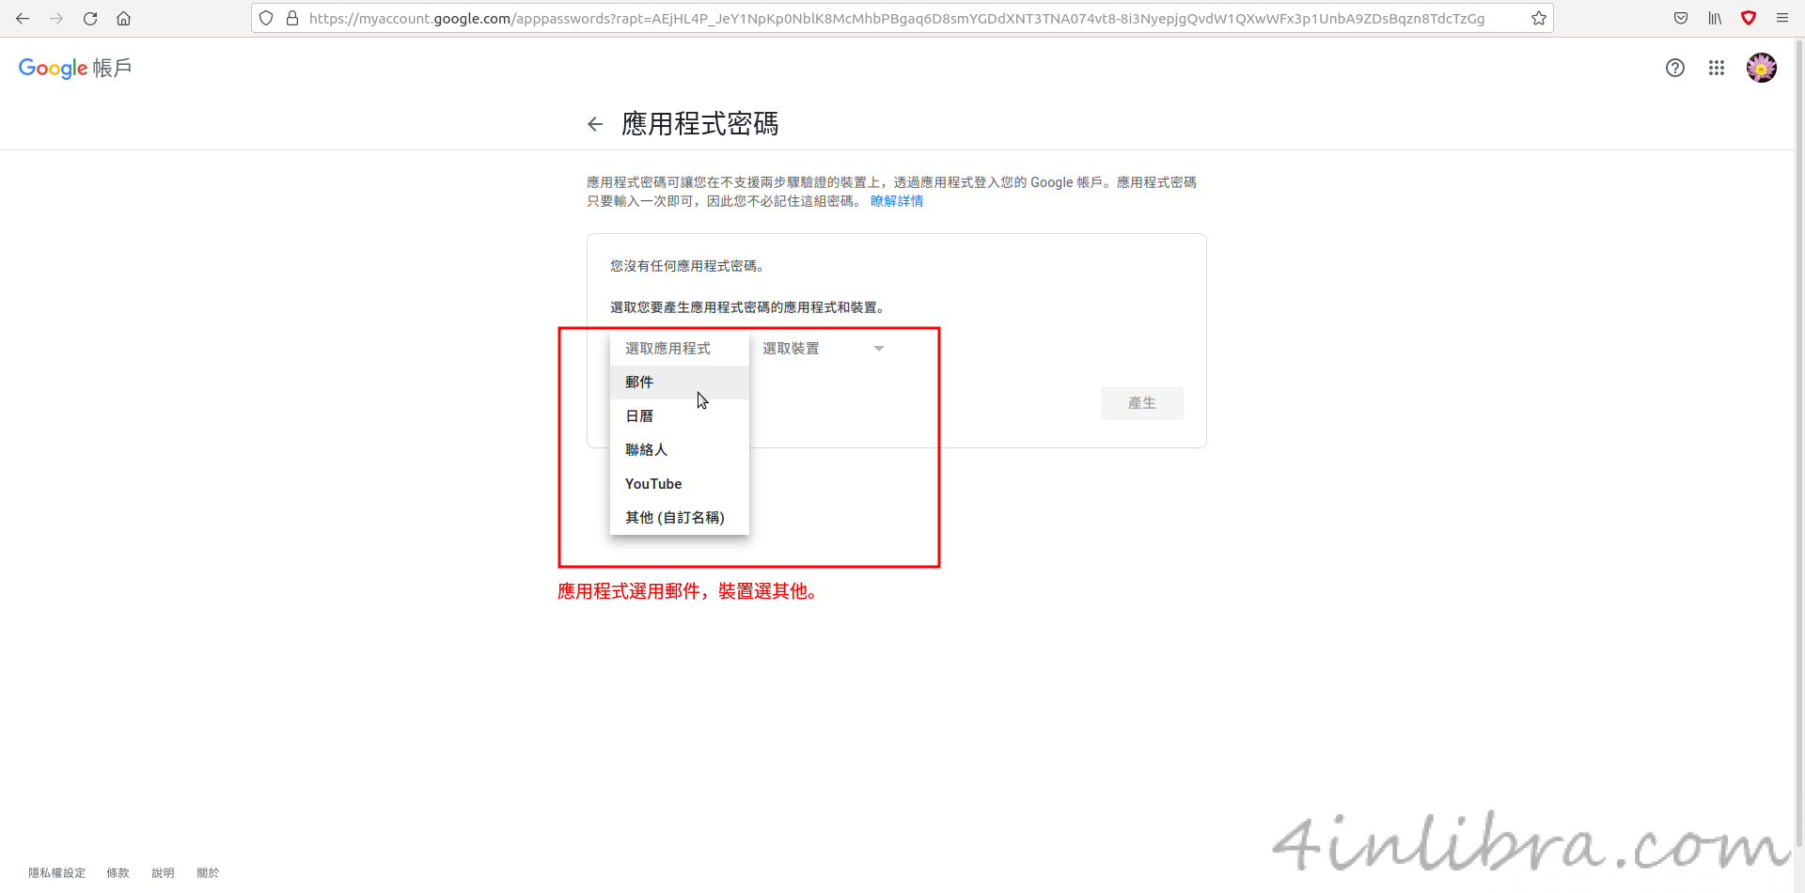Choose 日曆 from the app list
This screenshot has height=893, width=1805.
[x=680, y=416]
